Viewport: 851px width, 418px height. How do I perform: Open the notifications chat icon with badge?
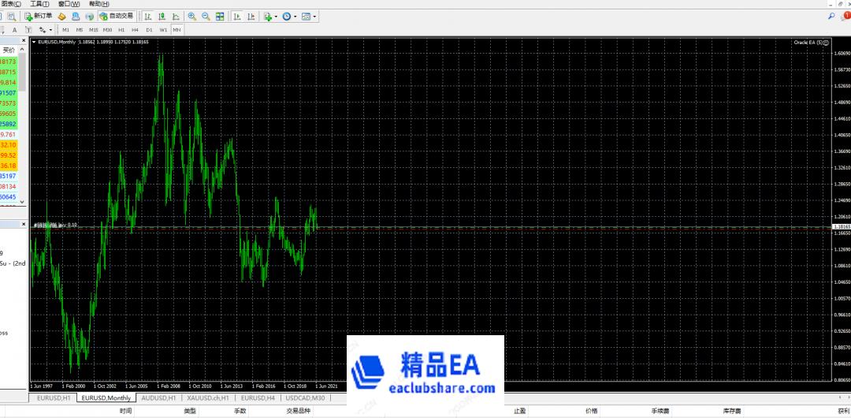(x=845, y=16)
